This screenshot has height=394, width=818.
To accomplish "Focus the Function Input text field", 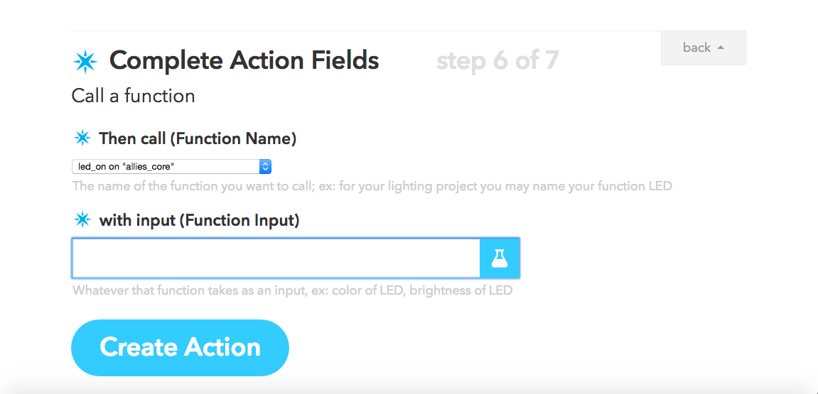I will (276, 258).
